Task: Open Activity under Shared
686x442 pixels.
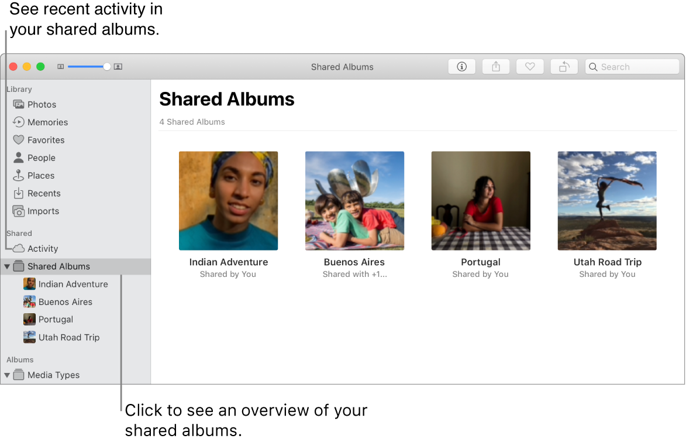Action: pyautogui.click(x=43, y=248)
